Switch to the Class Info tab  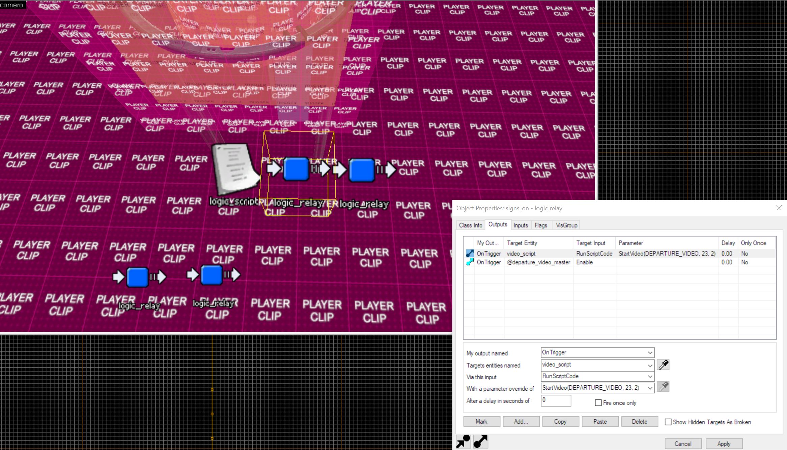tap(470, 225)
